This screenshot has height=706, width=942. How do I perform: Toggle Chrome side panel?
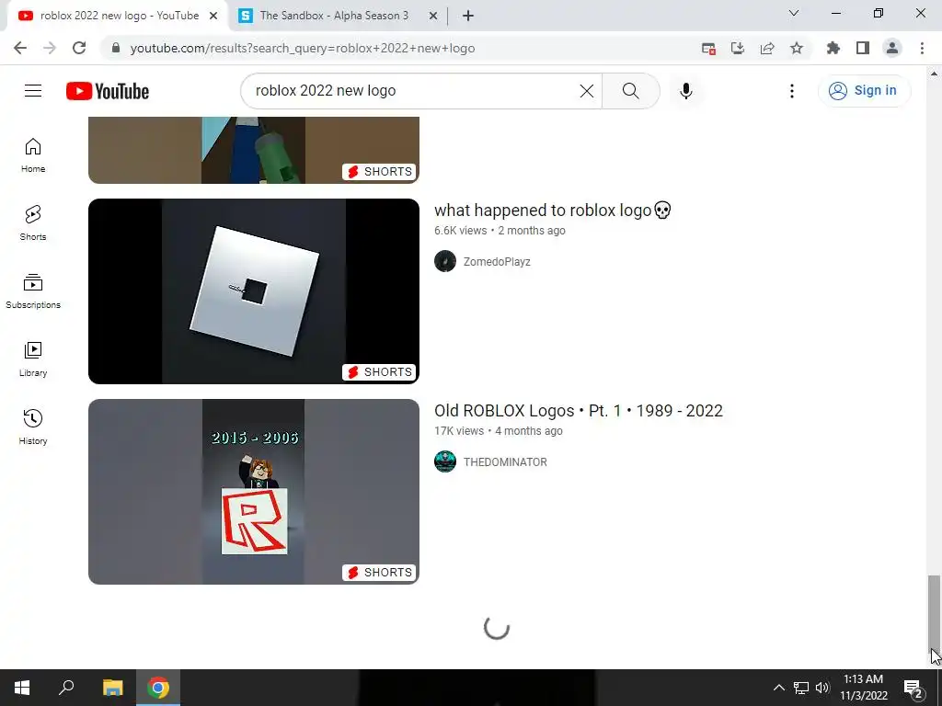click(863, 48)
